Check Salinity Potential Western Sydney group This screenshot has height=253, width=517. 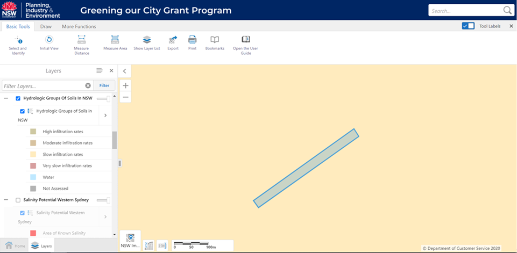(x=18, y=200)
